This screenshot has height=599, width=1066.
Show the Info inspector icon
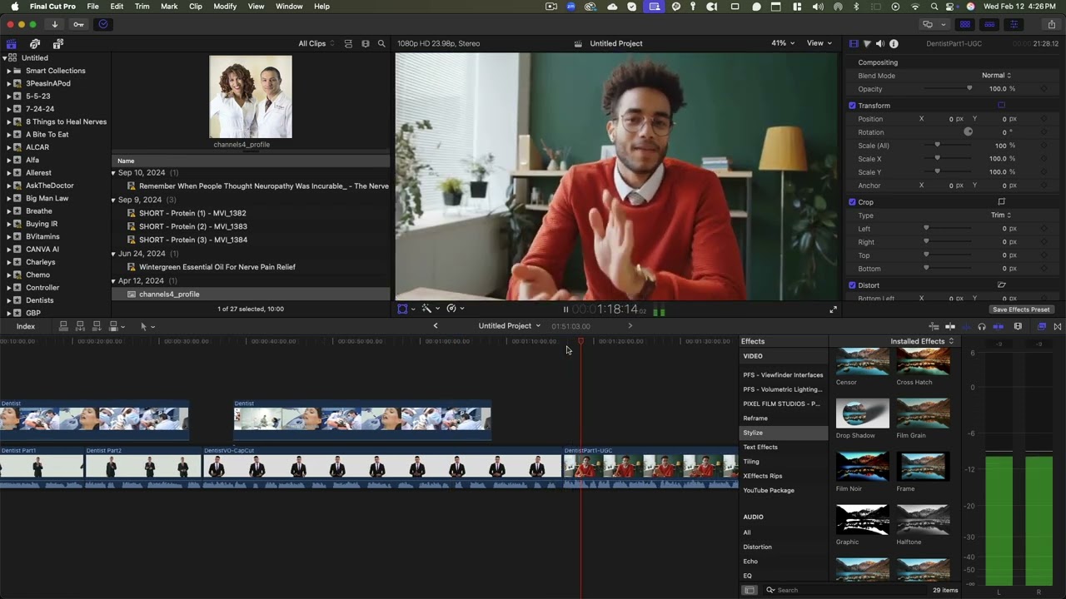click(x=894, y=43)
